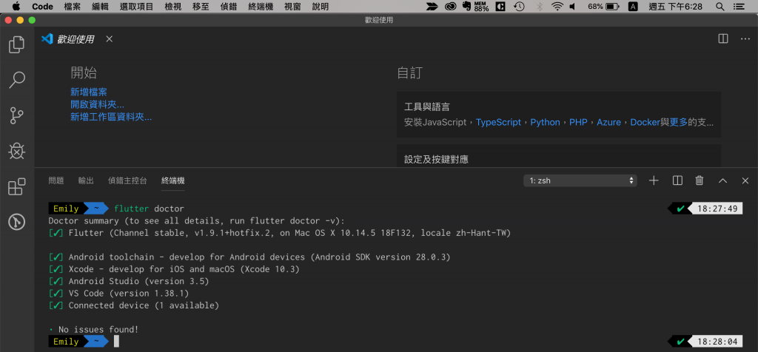This screenshot has width=758, height=352.
Task: Click the "No issues found!" terminal line
Action: (98, 330)
